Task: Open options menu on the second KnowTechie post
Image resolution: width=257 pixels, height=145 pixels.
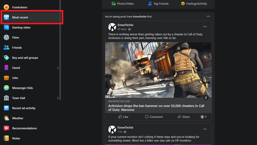Action: click(x=205, y=129)
